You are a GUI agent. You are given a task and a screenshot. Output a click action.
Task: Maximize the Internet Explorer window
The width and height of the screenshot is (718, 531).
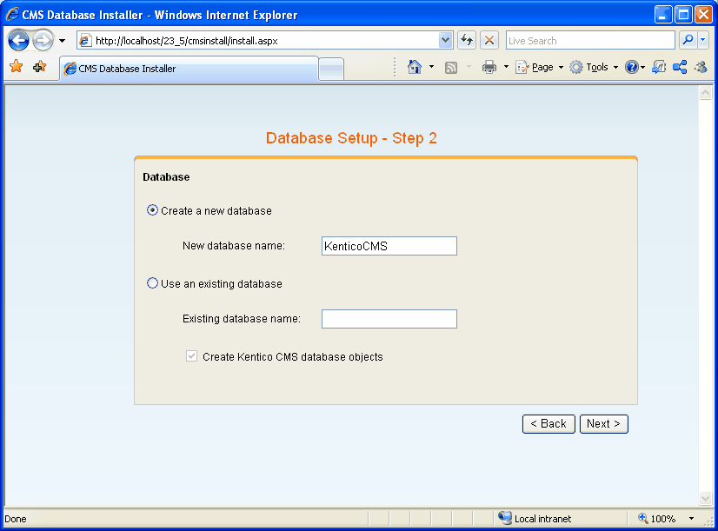(683, 15)
